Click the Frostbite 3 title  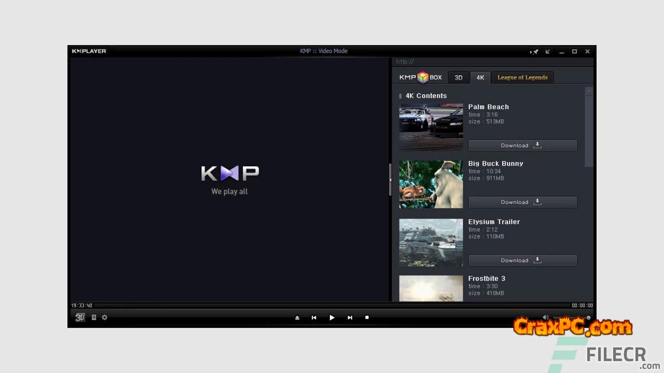487,279
